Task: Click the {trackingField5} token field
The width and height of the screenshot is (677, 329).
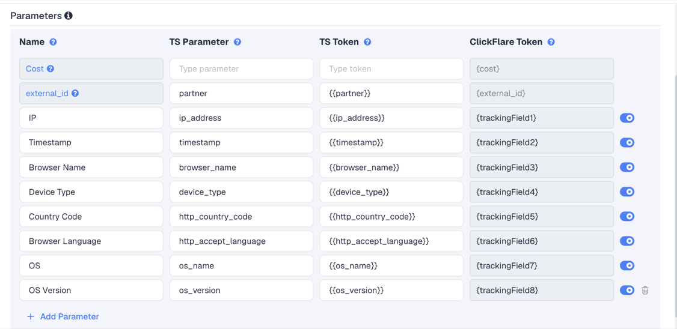Action: 542,216
